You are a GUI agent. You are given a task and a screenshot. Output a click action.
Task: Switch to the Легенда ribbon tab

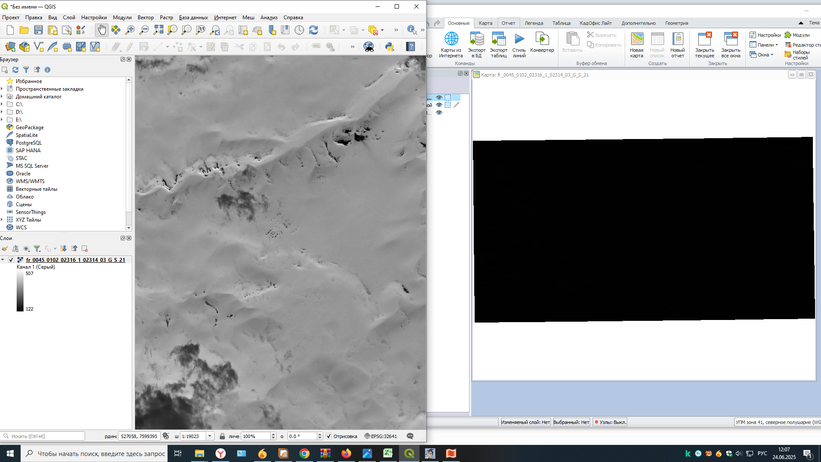(534, 23)
